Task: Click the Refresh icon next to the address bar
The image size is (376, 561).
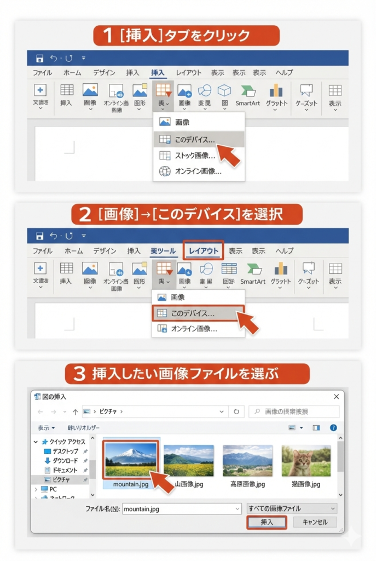Action: pos(236,412)
